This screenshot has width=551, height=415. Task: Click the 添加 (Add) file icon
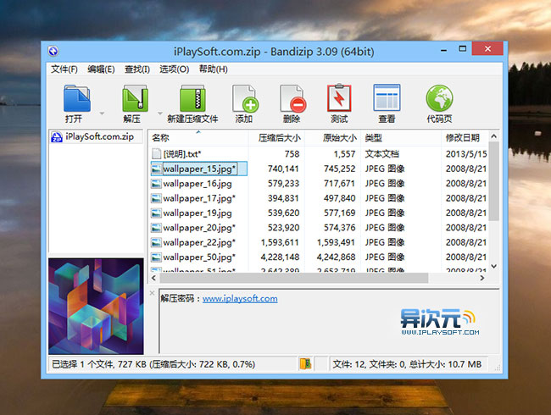point(245,98)
